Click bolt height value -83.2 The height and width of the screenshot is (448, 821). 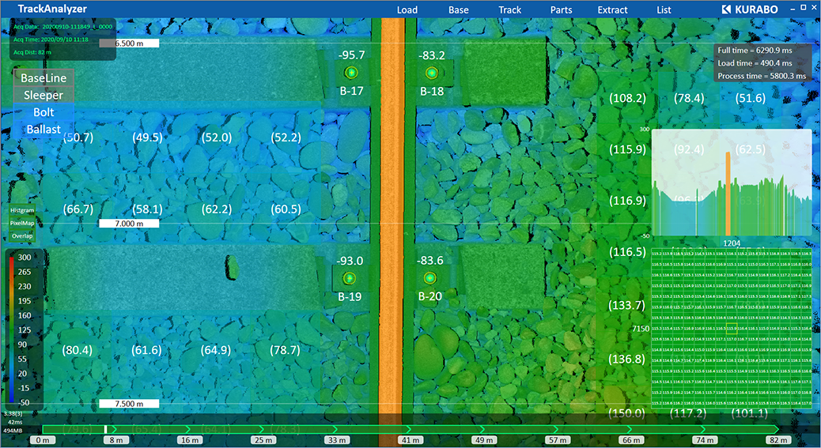coord(431,55)
